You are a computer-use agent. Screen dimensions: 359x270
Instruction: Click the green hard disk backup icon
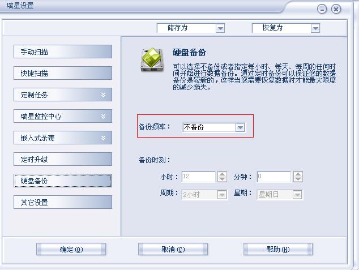pyautogui.click(x=152, y=60)
